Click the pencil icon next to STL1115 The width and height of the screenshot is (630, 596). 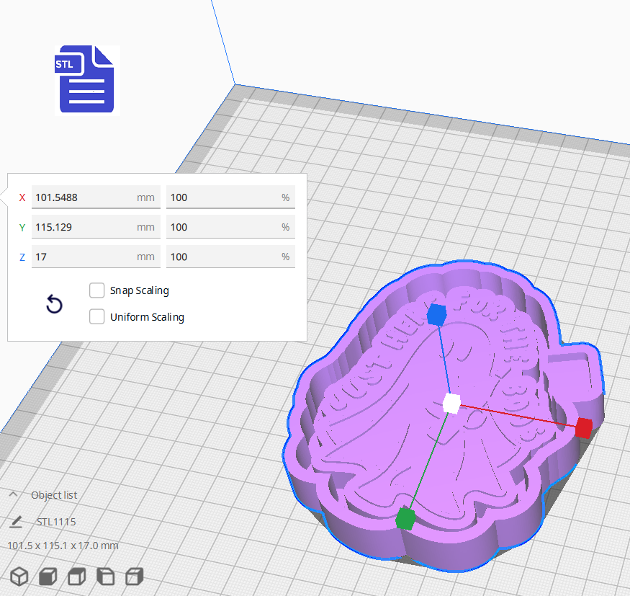(x=16, y=521)
